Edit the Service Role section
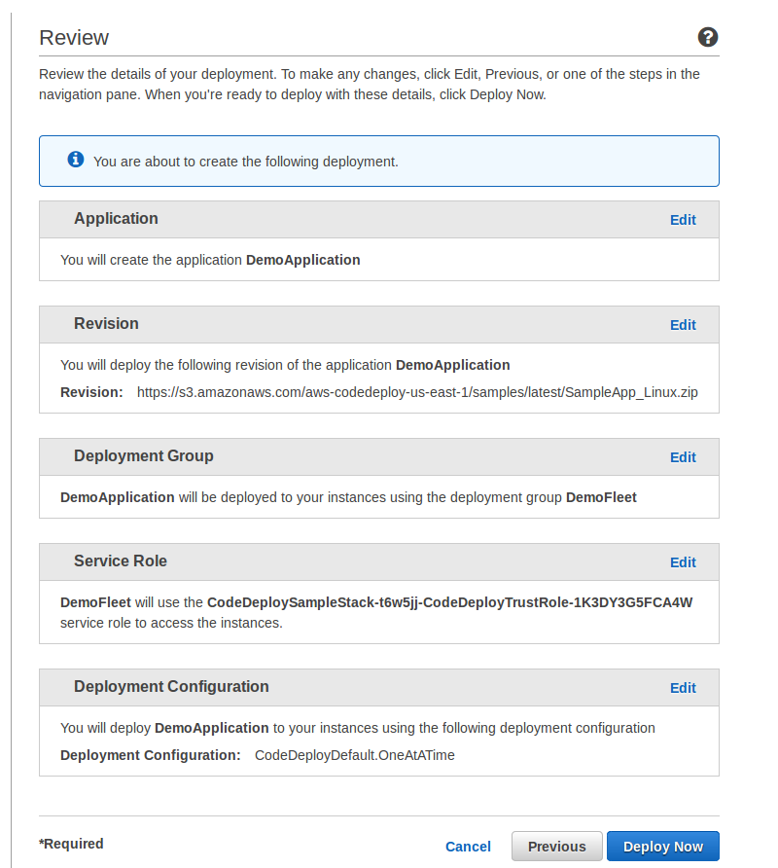778x868 pixels. (x=683, y=562)
